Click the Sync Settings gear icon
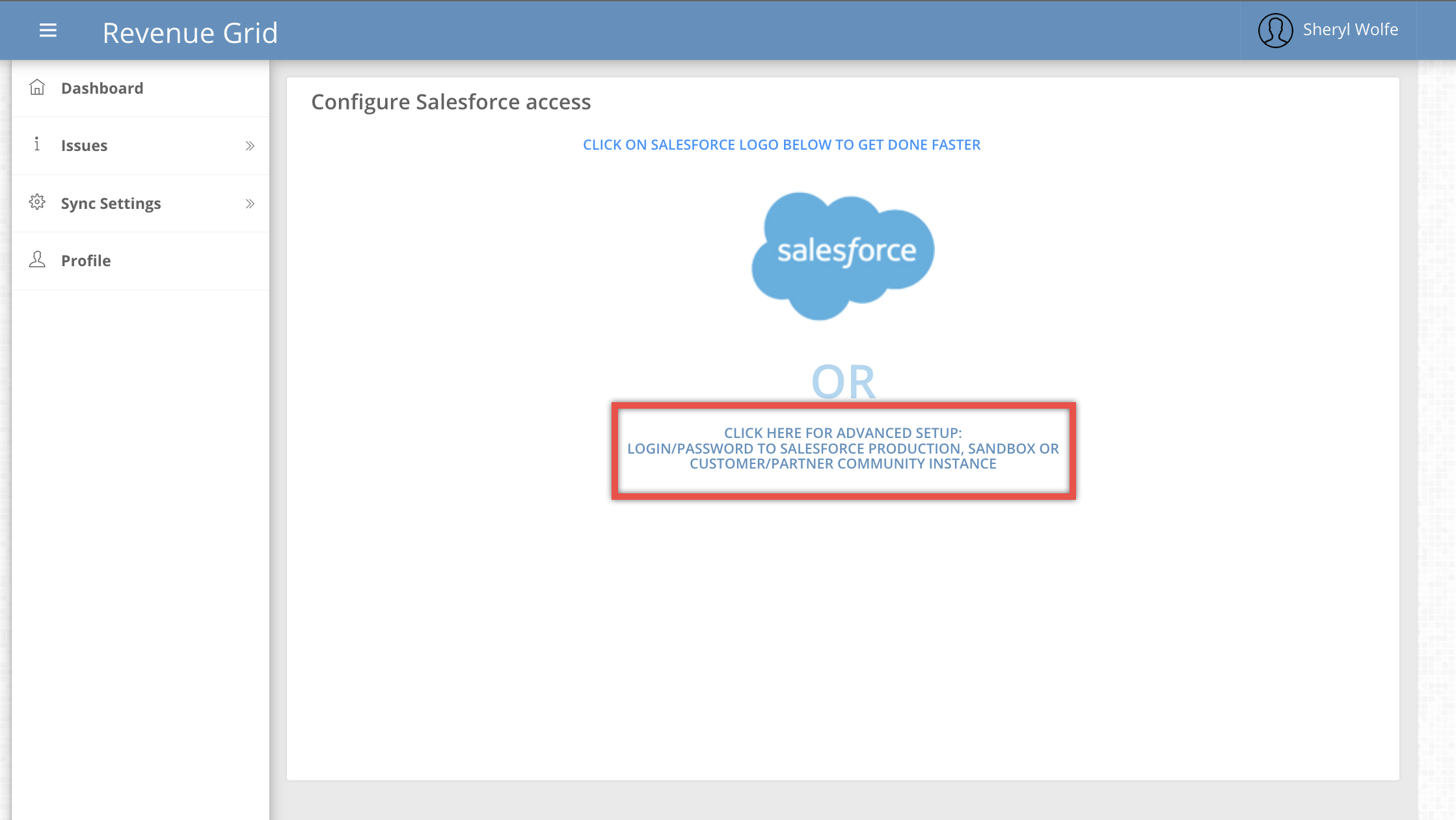This screenshot has width=1456, height=820. (37, 202)
